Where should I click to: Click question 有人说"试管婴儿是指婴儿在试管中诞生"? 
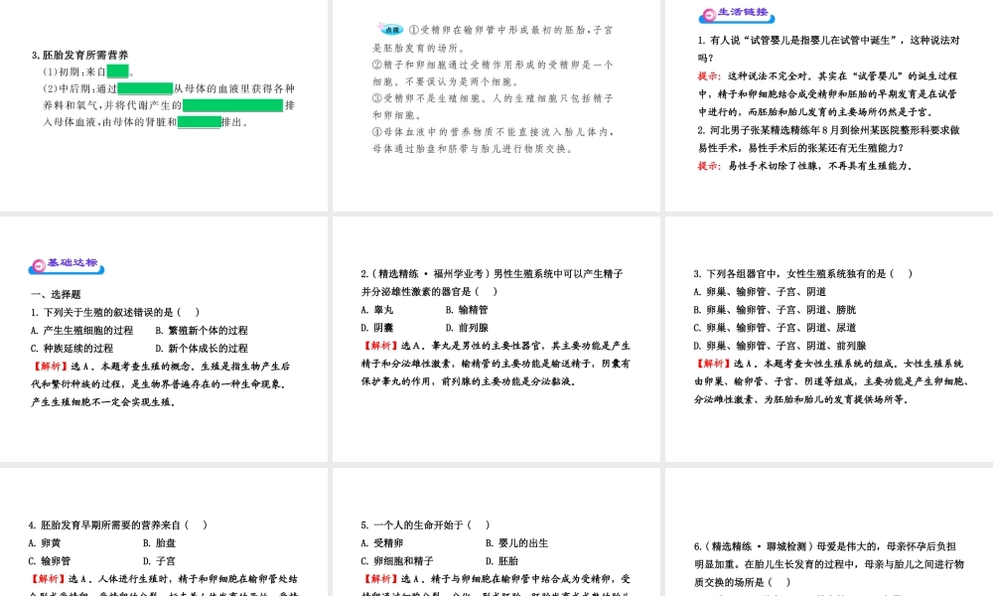click(x=828, y=49)
